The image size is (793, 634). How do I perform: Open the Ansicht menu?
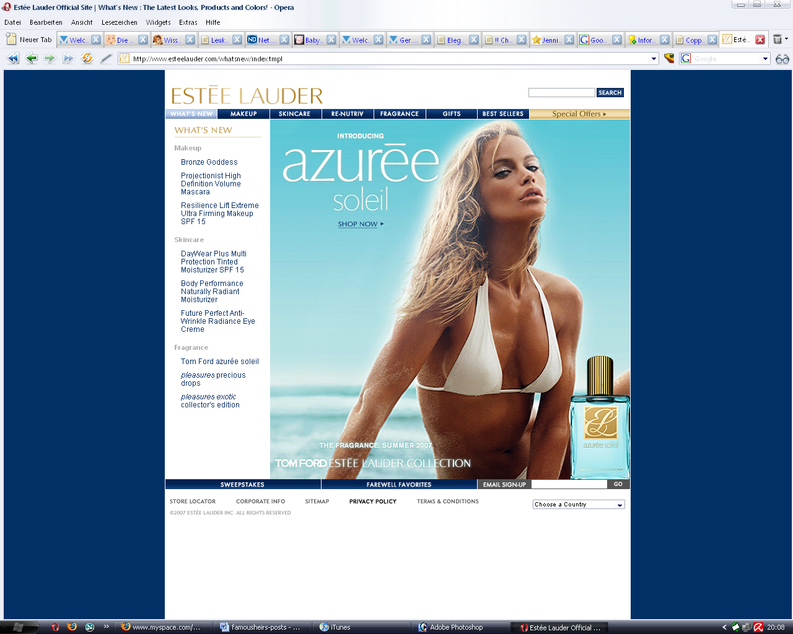click(x=82, y=22)
